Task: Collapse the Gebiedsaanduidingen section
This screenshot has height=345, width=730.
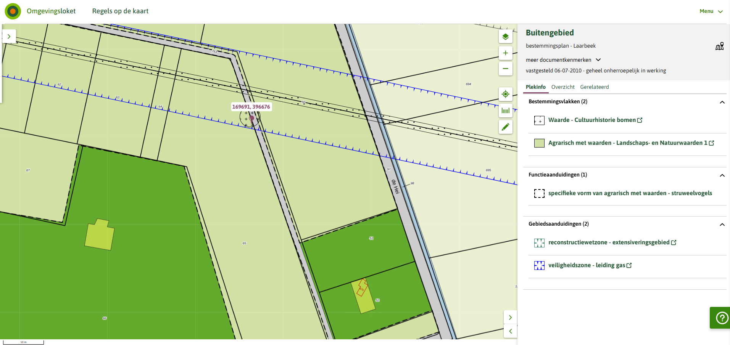Action: (722, 225)
